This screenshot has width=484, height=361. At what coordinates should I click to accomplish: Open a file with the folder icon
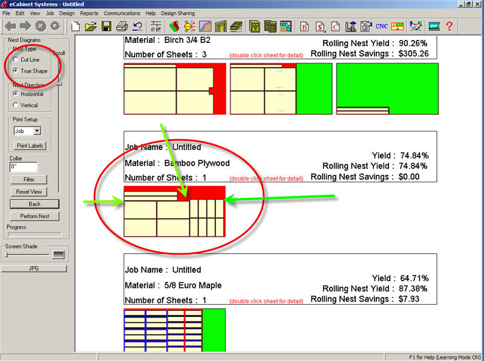click(x=91, y=27)
